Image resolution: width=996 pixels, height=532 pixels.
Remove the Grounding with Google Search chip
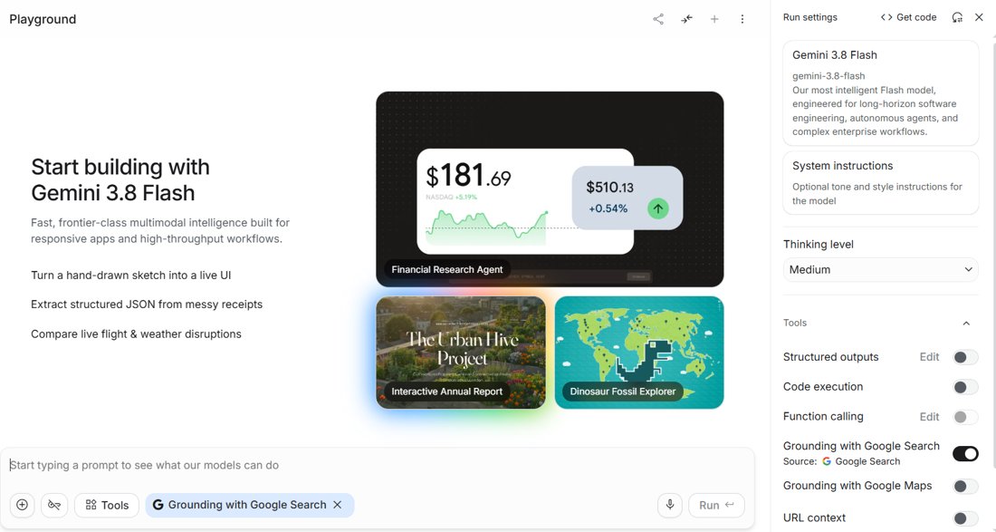338,505
